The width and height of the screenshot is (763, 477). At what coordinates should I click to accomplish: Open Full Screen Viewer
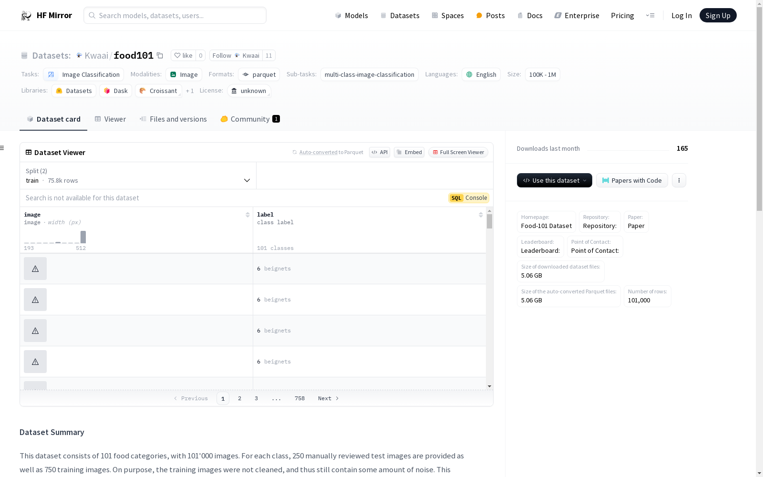coord(458,152)
